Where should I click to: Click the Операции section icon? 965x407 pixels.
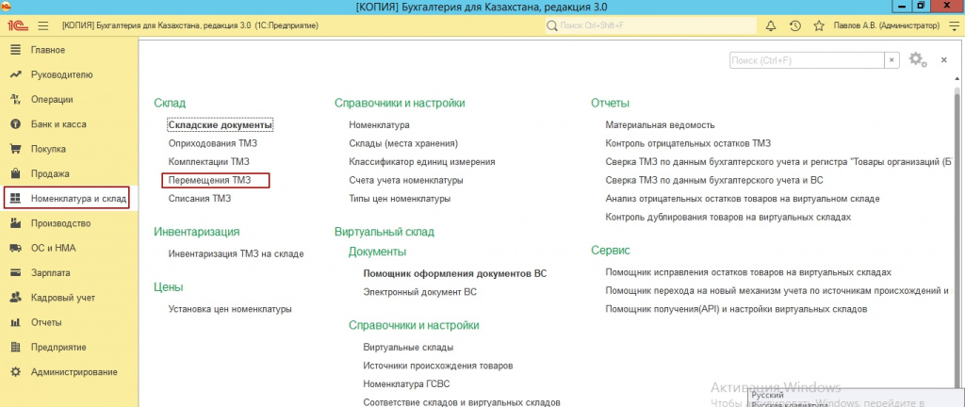[x=16, y=100]
